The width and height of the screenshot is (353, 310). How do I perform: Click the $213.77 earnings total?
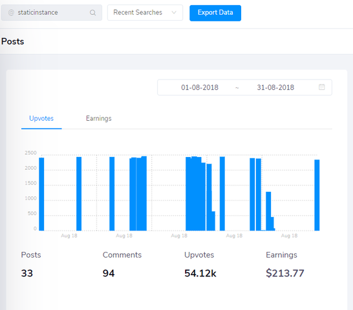point(284,273)
